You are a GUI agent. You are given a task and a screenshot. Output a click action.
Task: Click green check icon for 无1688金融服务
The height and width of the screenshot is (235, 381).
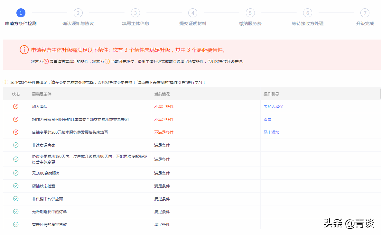pyautogui.click(x=16, y=173)
